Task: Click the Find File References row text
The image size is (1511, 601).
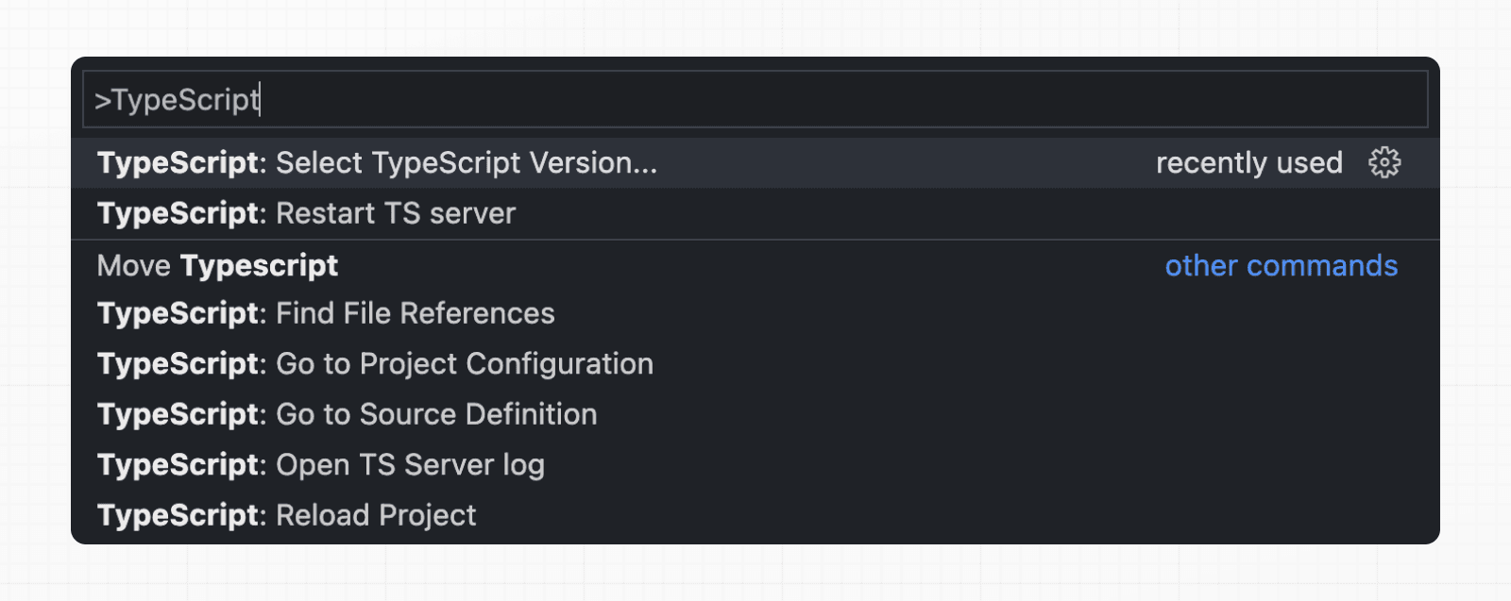Action: [416, 313]
